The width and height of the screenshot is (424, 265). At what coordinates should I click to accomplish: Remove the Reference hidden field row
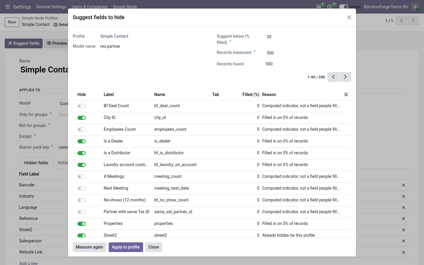coord(404,219)
